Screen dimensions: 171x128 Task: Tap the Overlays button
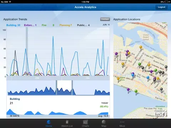click(x=105, y=19)
